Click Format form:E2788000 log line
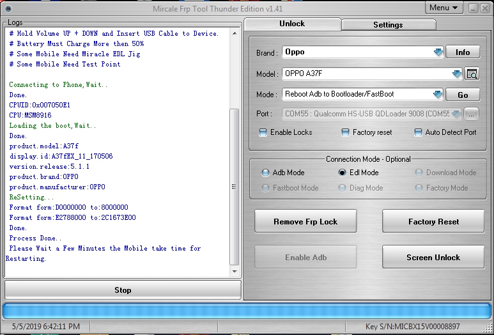 coord(72,218)
